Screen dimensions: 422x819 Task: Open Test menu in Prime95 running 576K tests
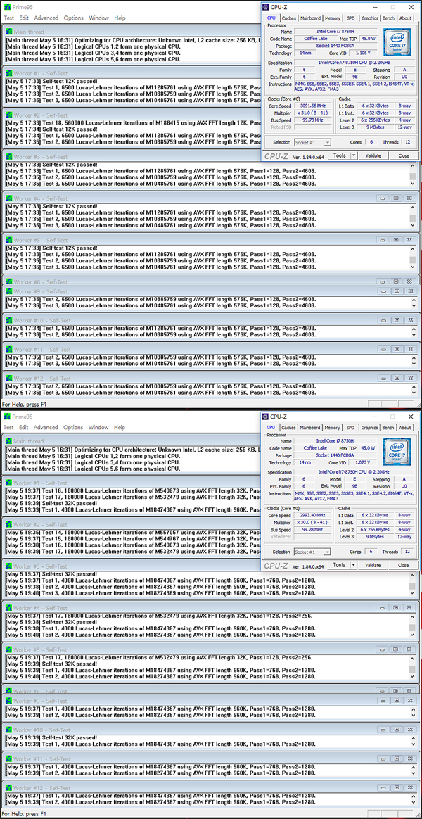click(9, 18)
